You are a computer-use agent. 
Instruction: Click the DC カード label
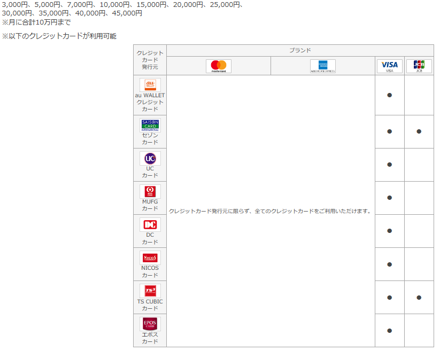coord(150,238)
